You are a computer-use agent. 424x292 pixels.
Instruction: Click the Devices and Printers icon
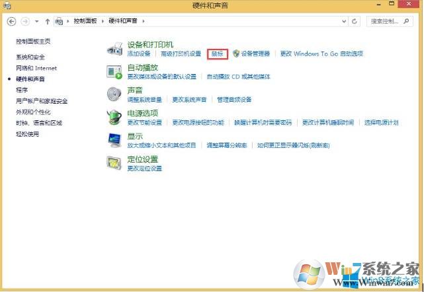coord(114,49)
